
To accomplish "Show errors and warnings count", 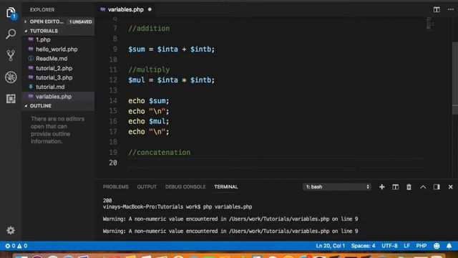I will (x=16, y=246).
